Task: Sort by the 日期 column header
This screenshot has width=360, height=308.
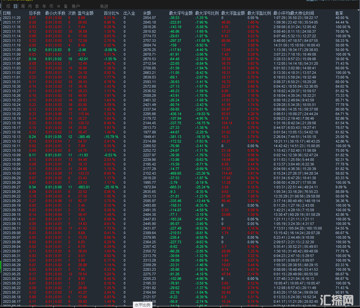Action: pos(7,13)
